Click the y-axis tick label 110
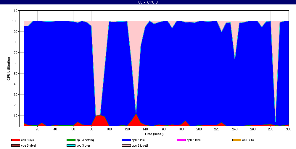Image resolution: width=296 pixels, height=149 pixels. pos(15,11)
